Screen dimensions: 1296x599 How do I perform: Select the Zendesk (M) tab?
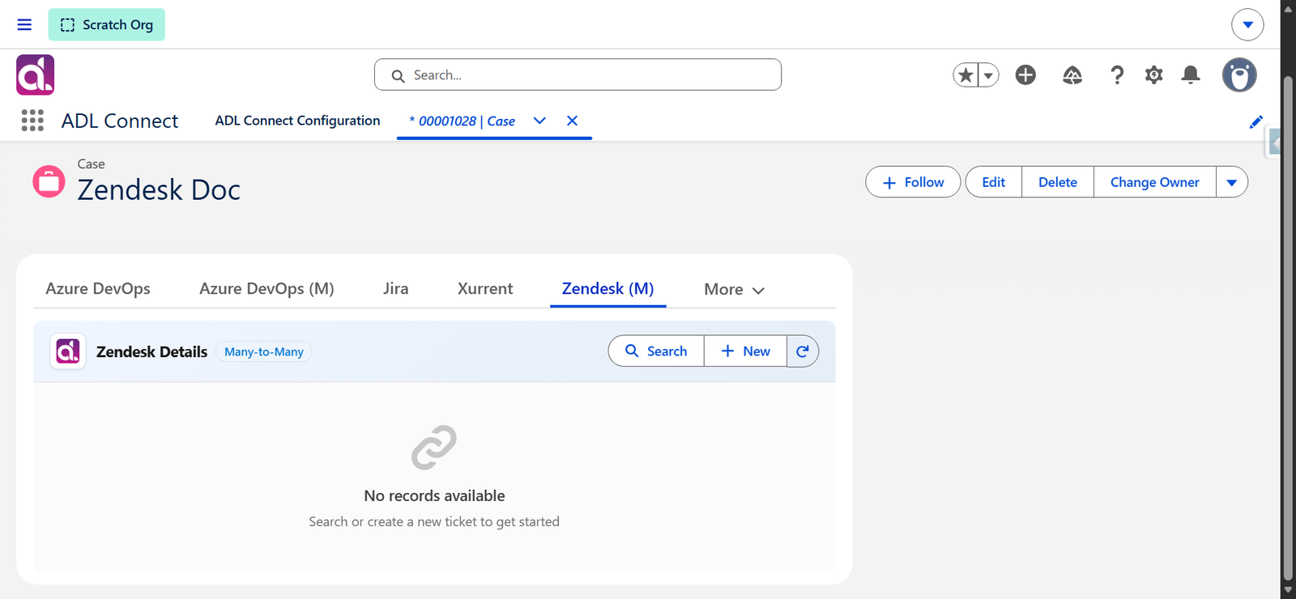pyautogui.click(x=607, y=289)
